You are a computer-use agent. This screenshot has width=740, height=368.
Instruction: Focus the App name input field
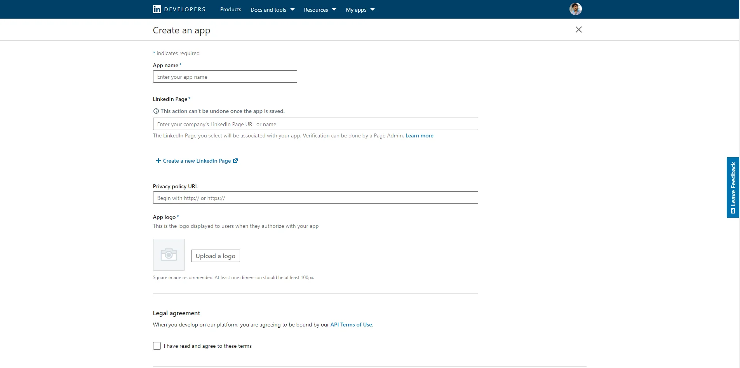[x=225, y=76]
